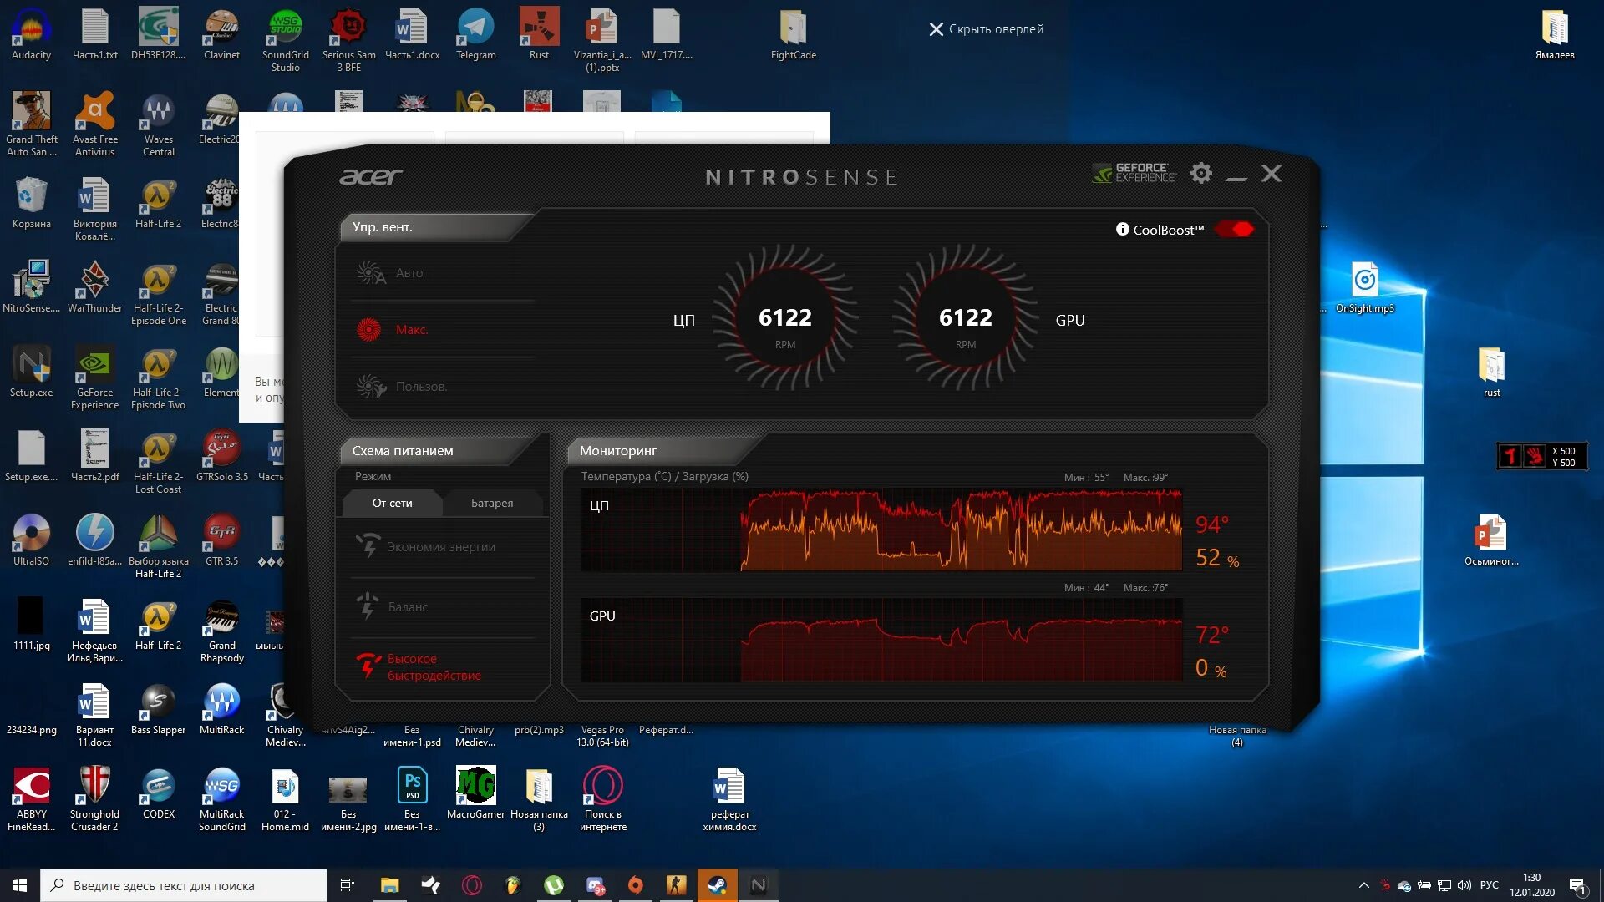Open Windows Start menu
Viewport: 1604px width, 902px height.
click(x=20, y=885)
